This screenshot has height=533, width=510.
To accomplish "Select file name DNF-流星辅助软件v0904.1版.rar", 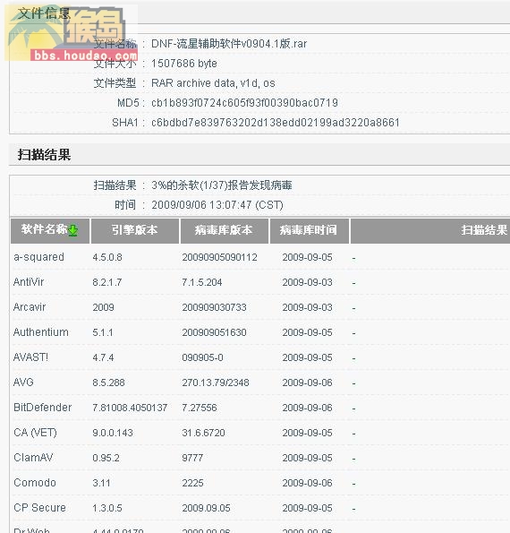I will (x=229, y=44).
